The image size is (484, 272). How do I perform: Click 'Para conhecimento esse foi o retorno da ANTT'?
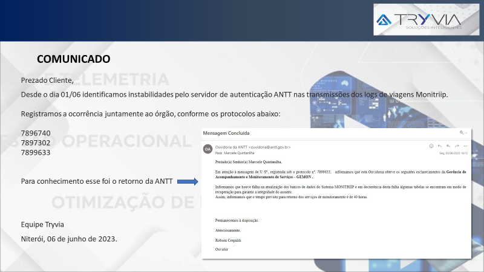[97, 181]
